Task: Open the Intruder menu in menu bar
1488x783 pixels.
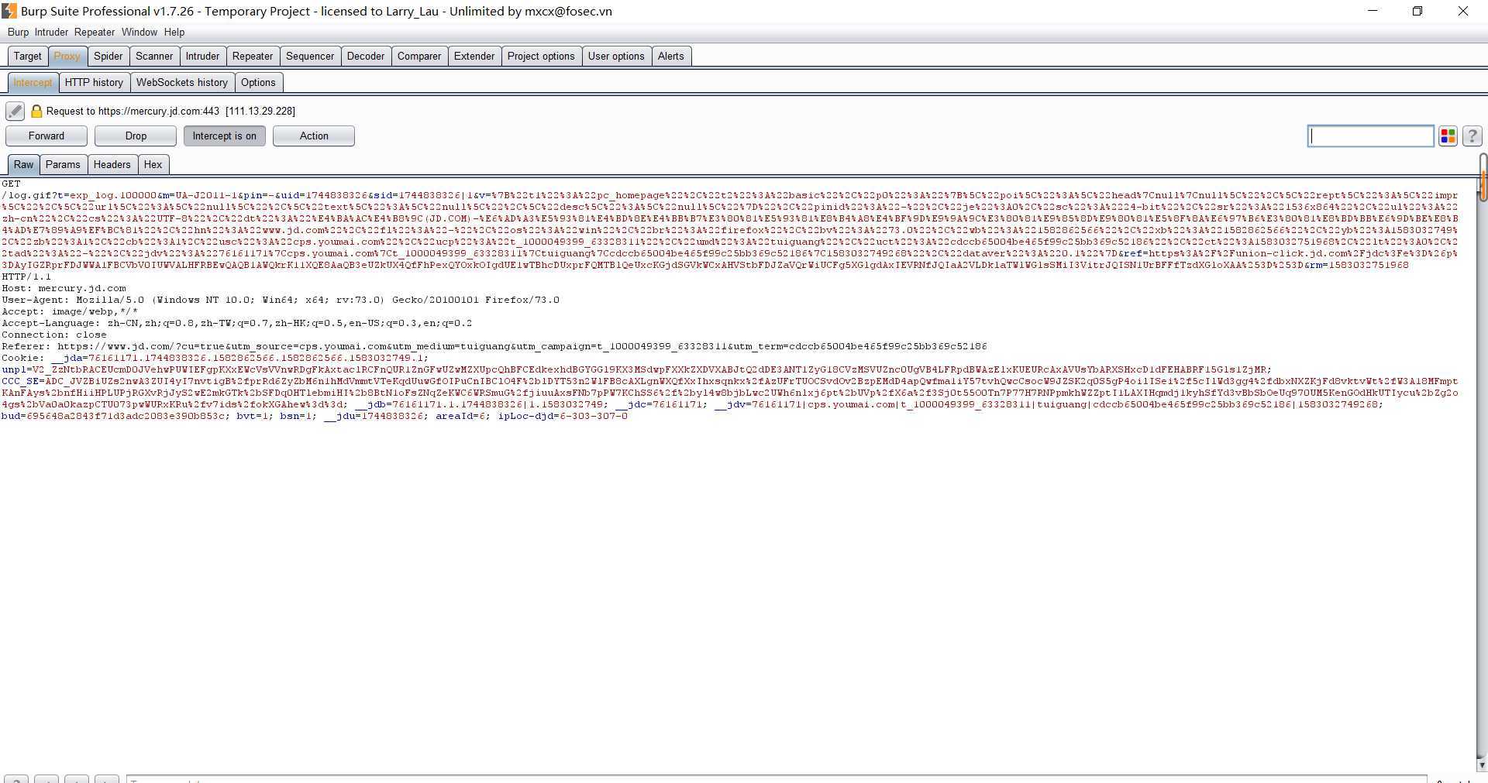Action: click(51, 33)
